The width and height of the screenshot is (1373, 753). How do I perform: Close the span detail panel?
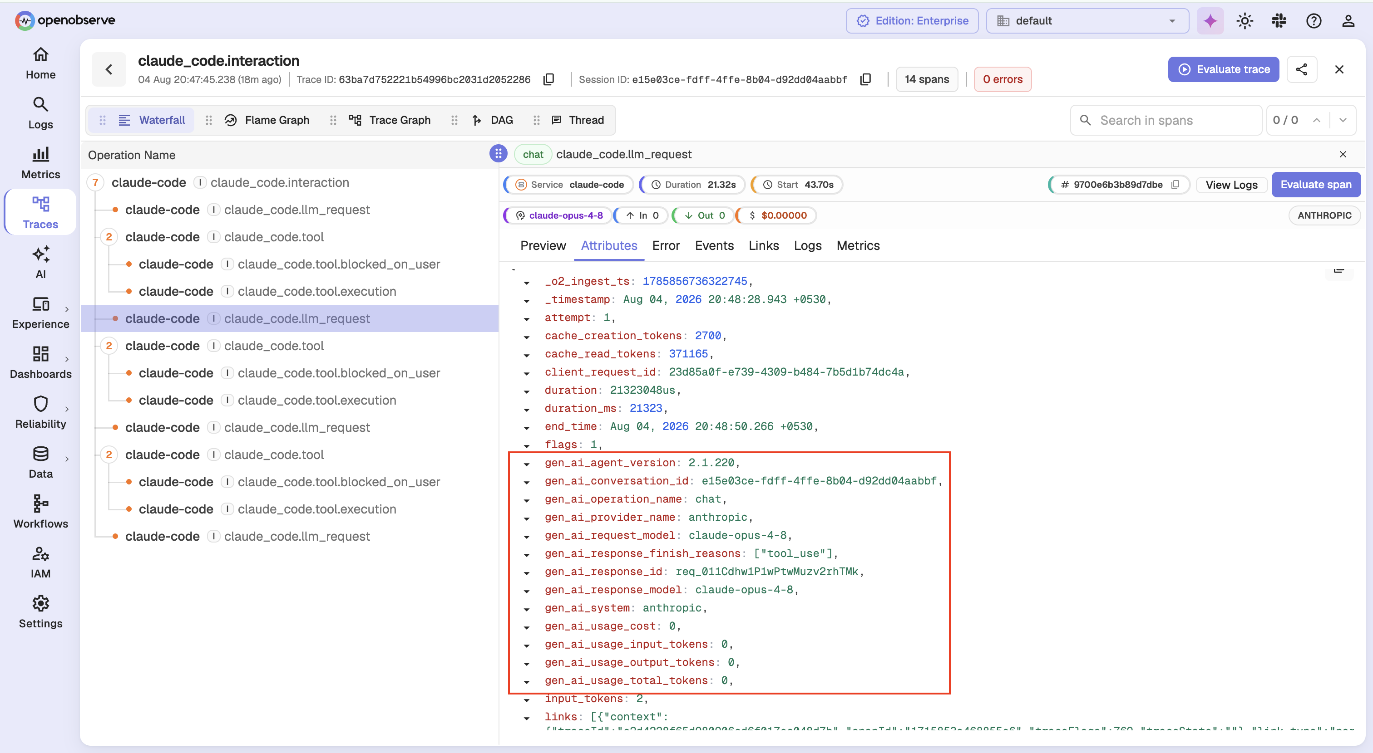[x=1343, y=154]
